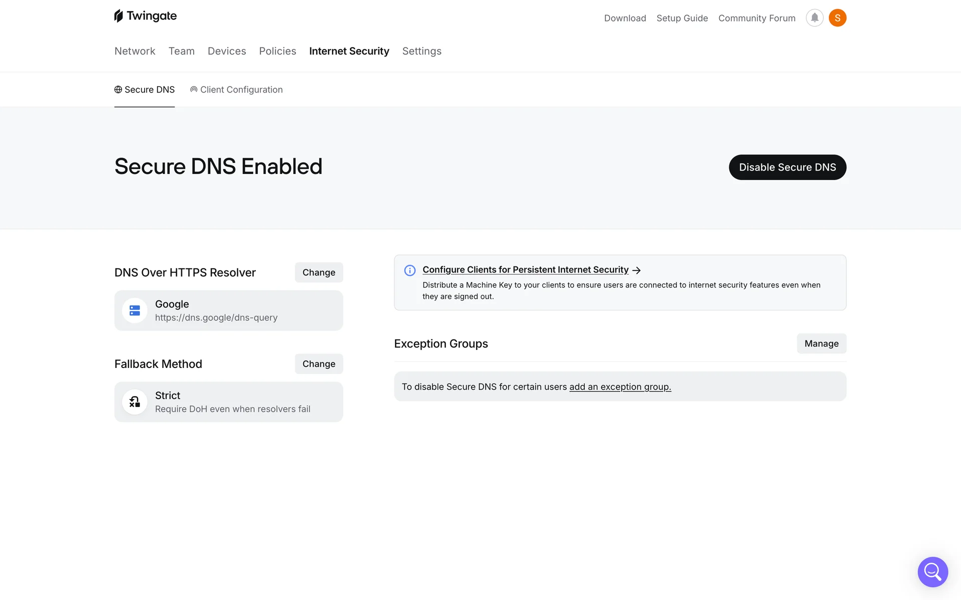The width and height of the screenshot is (961, 600).
Task: Click the Strict fallback lock icon
Action: pos(135,402)
